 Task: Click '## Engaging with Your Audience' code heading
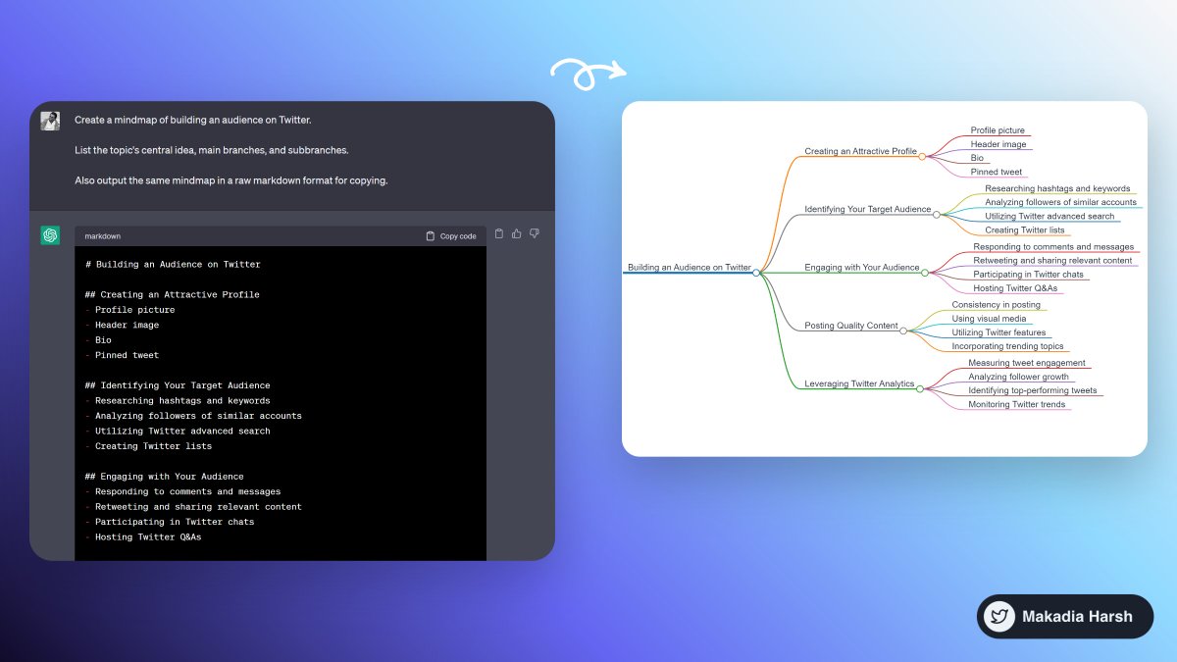tap(165, 477)
